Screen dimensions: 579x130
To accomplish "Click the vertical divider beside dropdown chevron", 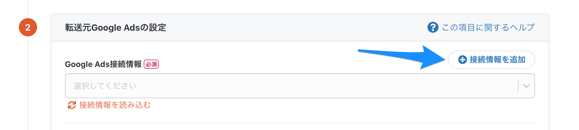I will click(x=518, y=86).
